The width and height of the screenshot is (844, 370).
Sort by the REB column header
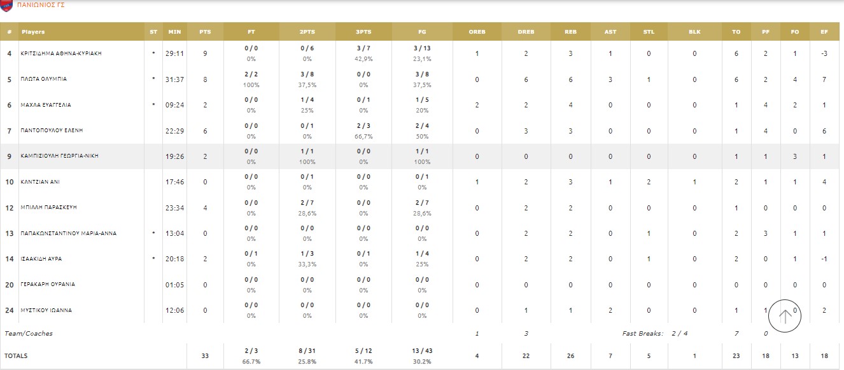[x=571, y=32]
